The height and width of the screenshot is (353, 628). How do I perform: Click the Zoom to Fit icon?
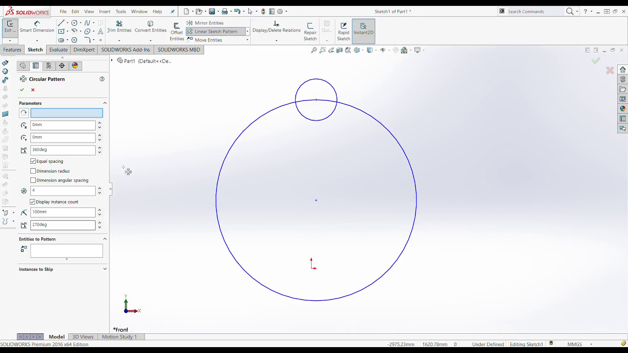coord(314,50)
